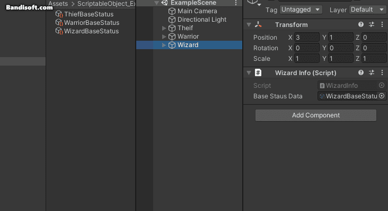Screen dimensions: 388x211
Task: Edit Position X field
Action: click(306, 37)
